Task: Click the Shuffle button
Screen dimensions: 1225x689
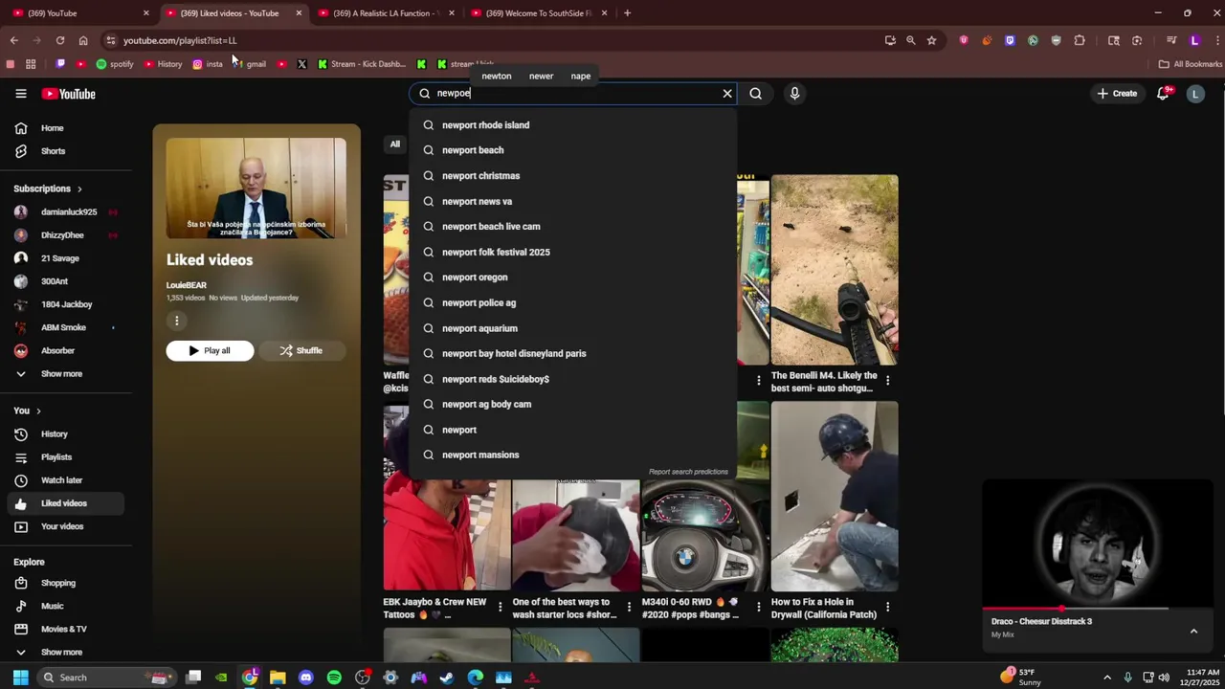Action: 301,350
